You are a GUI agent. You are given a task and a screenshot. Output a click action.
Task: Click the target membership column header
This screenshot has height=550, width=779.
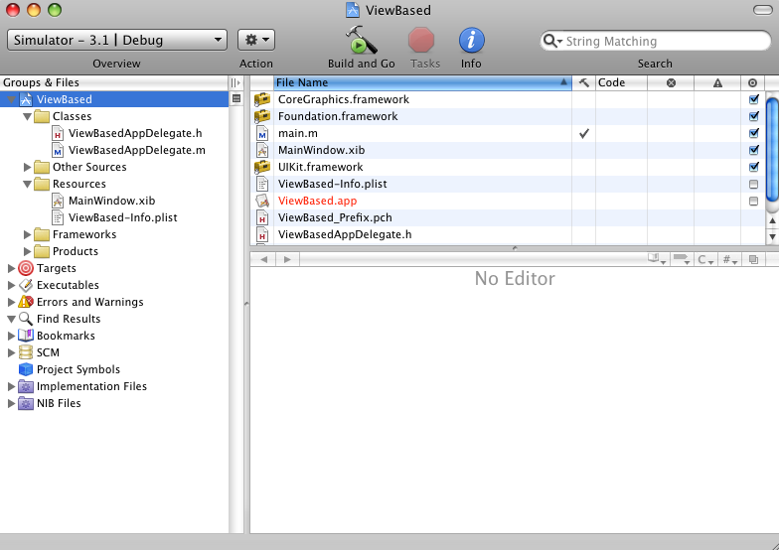coord(753,83)
